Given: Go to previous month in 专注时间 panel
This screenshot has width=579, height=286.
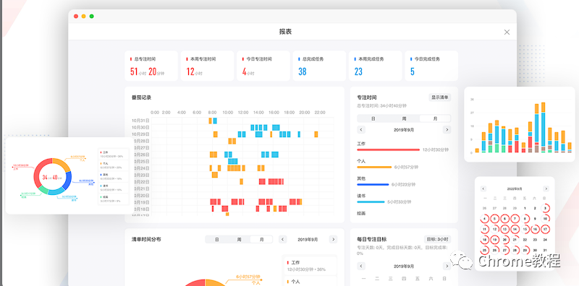Looking at the screenshot, I should 361,130.
